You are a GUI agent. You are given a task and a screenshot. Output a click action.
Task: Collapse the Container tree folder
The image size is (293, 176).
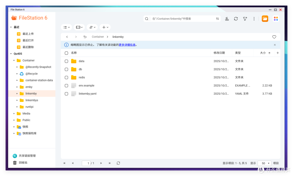[x=14, y=60]
